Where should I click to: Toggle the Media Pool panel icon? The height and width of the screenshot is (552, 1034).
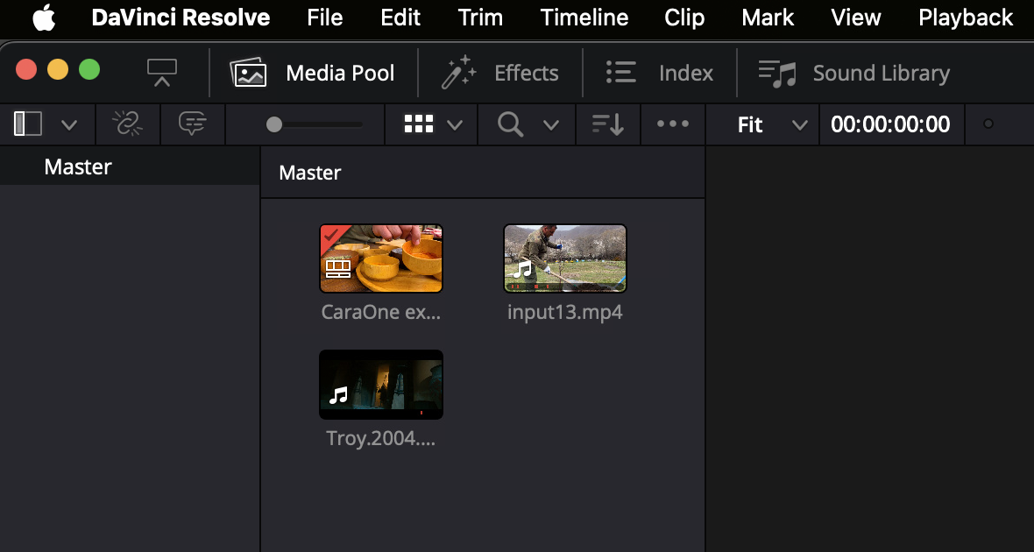248,73
